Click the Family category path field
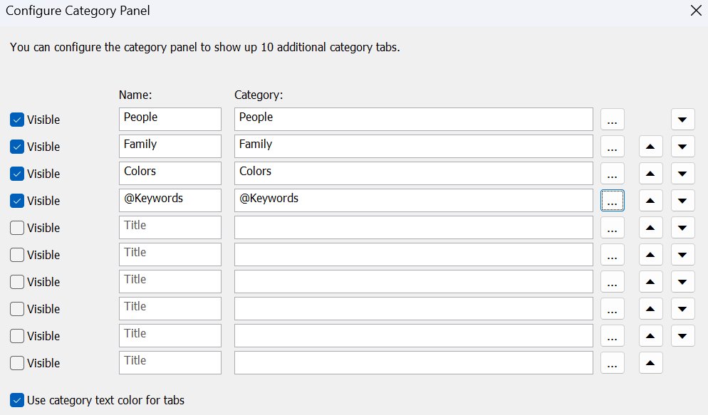The height and width of the screenshot is (415, 708). coord(414,146)
